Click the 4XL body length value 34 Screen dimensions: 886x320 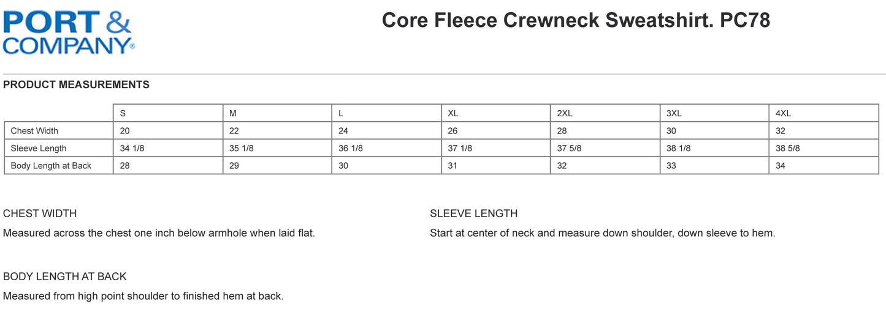tap(781, 166)
